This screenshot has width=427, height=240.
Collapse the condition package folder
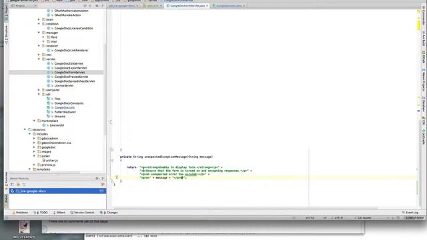click(39, 24)
